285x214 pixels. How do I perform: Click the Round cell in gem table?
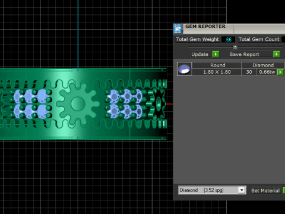[x=217, y=65]
